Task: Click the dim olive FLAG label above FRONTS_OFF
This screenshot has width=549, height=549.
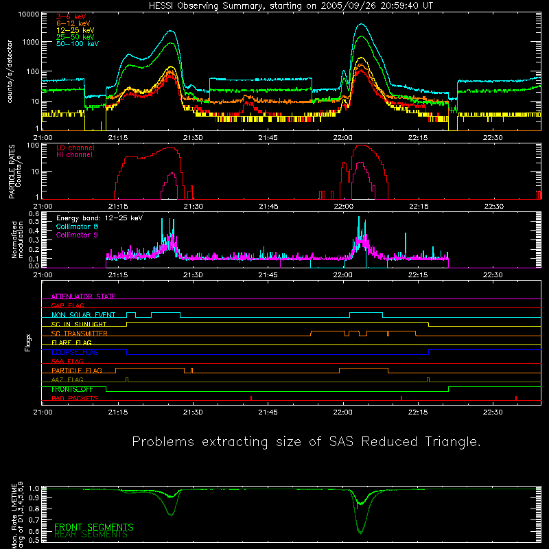Action: pos(67,379)
